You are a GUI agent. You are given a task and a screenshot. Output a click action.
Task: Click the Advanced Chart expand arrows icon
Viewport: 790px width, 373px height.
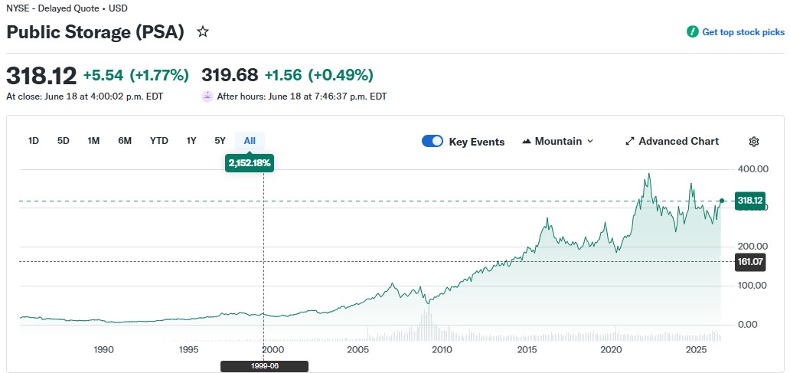(630, 142)
